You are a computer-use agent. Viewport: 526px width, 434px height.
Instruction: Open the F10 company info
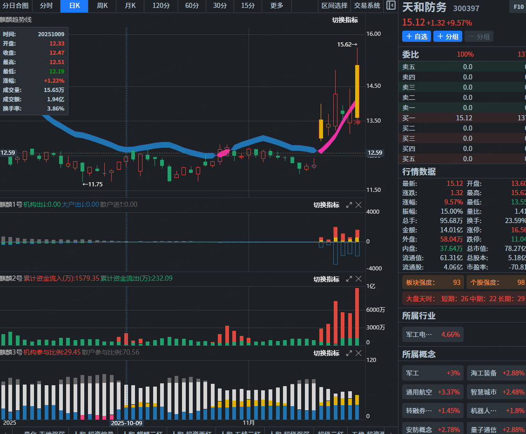click(x=518, y=7)
